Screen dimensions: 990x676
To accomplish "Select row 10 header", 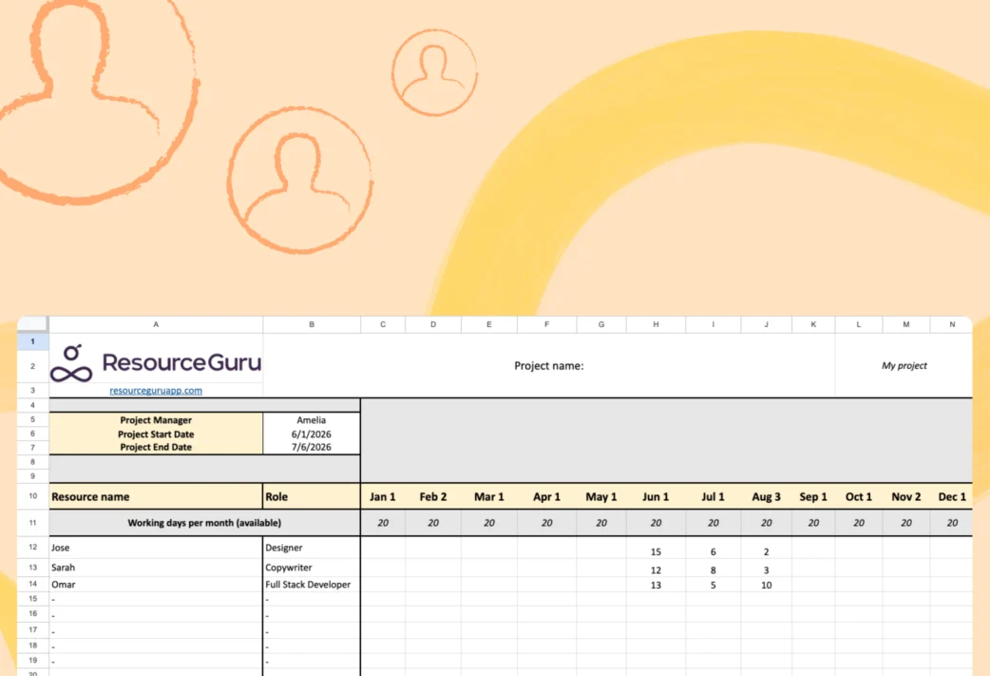I will click(33, 496).
